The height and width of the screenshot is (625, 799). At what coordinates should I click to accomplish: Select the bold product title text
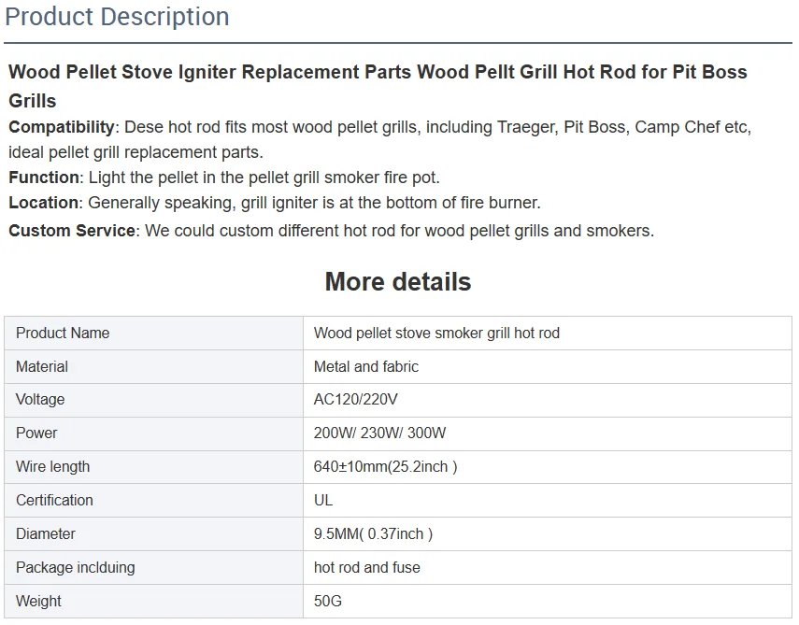point(378,86)
